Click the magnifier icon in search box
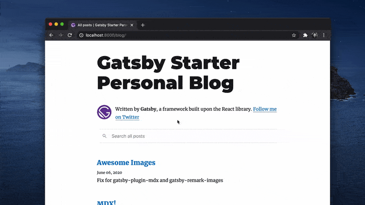Viewport: 365px width, 205px height. pos(104,136)
